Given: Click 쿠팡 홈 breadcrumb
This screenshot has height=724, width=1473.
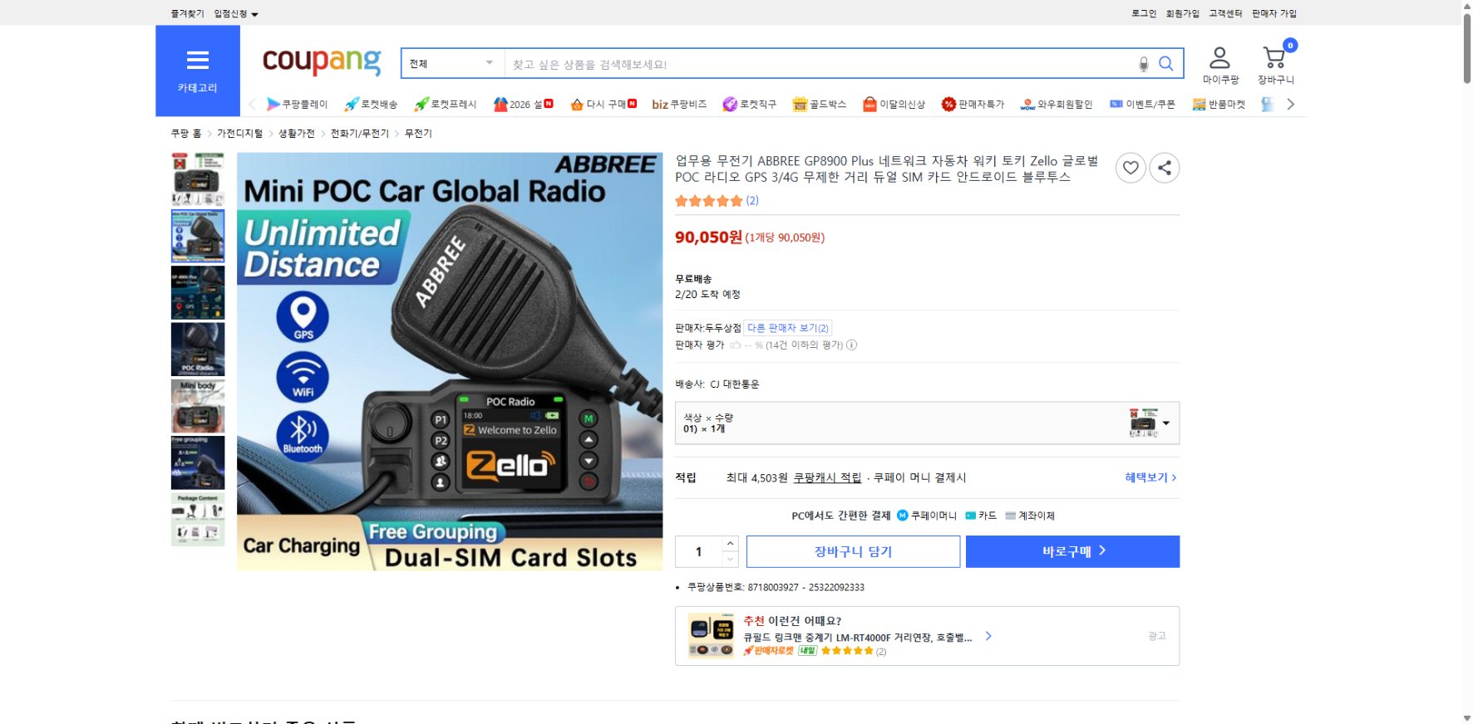Looking at the screenshot, I should tap(186, 133).
